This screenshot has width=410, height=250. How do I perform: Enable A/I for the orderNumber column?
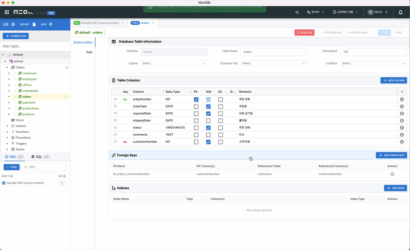[220, 99]
